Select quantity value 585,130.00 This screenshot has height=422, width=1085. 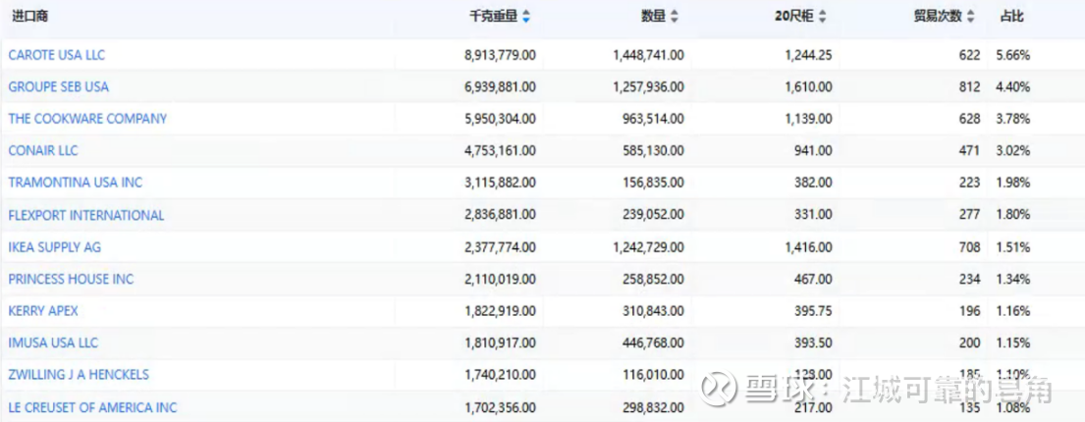point(654,151)
